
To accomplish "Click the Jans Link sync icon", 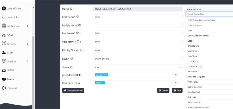I will point(4,17).
